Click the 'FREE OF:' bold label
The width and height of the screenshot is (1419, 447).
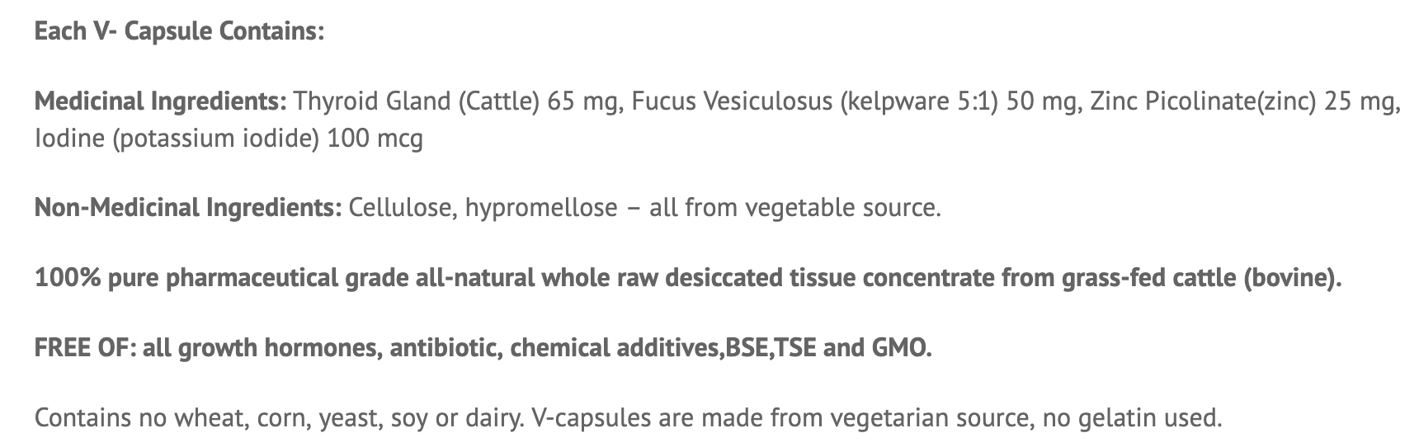tap(83, 348)
